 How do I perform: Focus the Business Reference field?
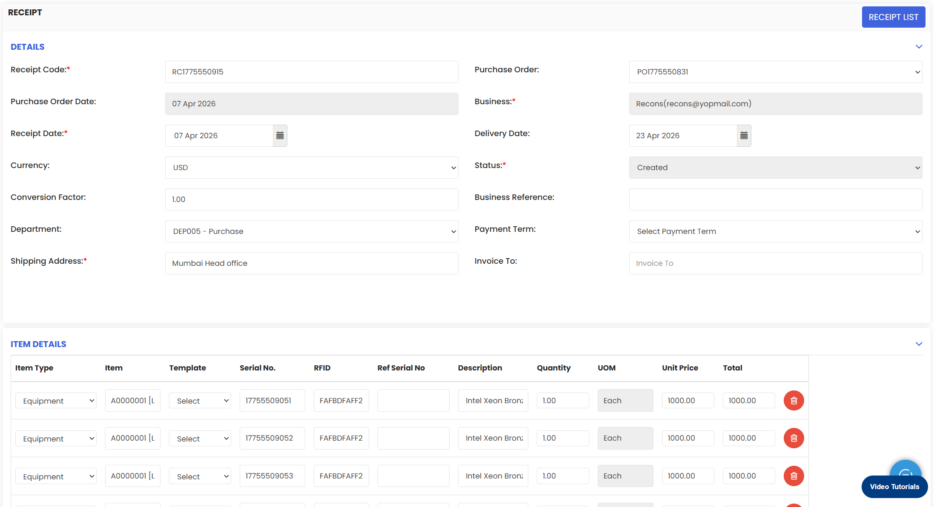(775, 199)
